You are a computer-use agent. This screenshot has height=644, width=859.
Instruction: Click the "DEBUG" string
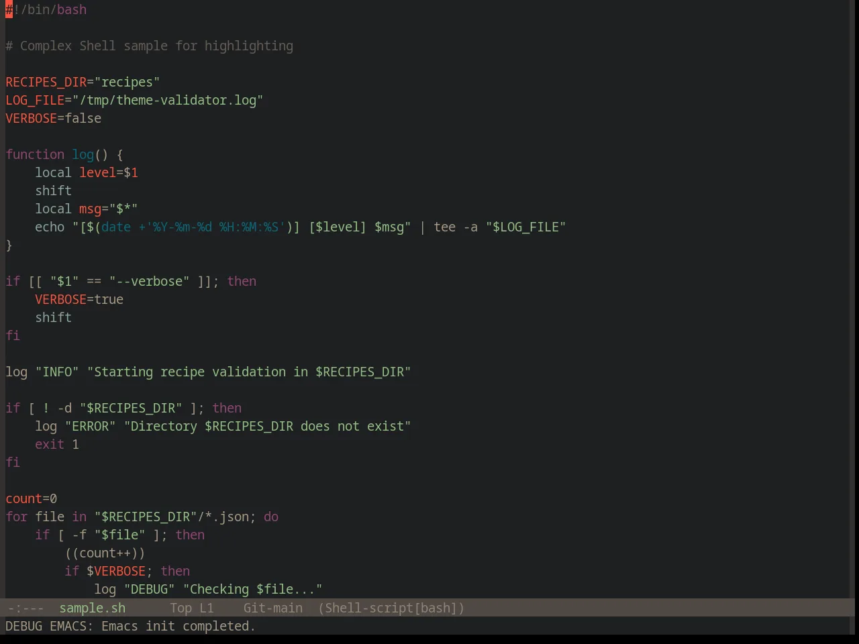pyautogui.click(x=149, y=589)
